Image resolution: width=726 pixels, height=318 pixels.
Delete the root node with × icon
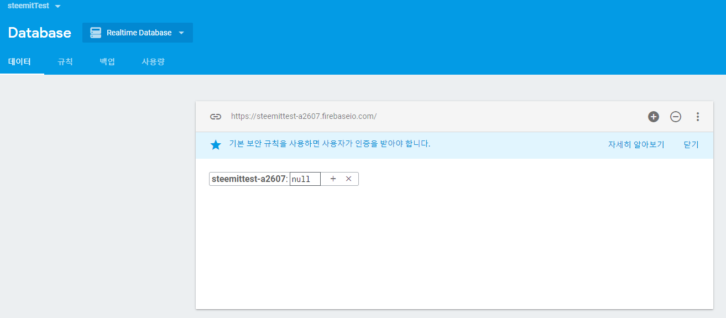click(x=348, y=179)
